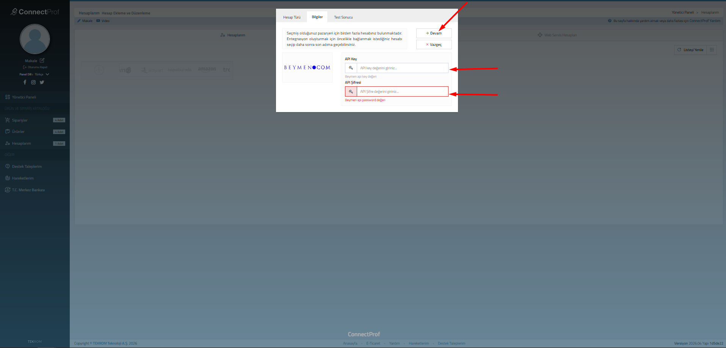Image resolution: width=726 pixels, height=348 pixels.
Task: Click the Twitter bird icon
Action: tap(42, 82)
